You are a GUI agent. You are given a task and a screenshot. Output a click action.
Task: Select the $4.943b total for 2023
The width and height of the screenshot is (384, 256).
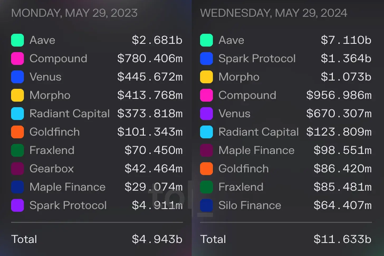(x=157, y=239)
